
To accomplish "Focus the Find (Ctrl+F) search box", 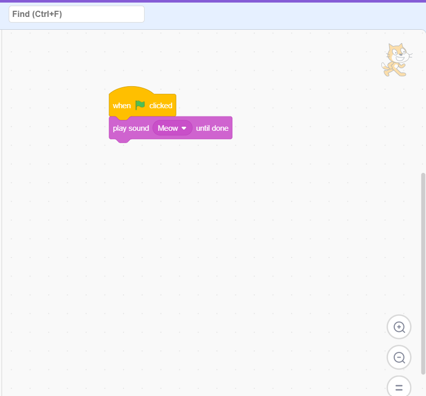I will pos(76,14).
